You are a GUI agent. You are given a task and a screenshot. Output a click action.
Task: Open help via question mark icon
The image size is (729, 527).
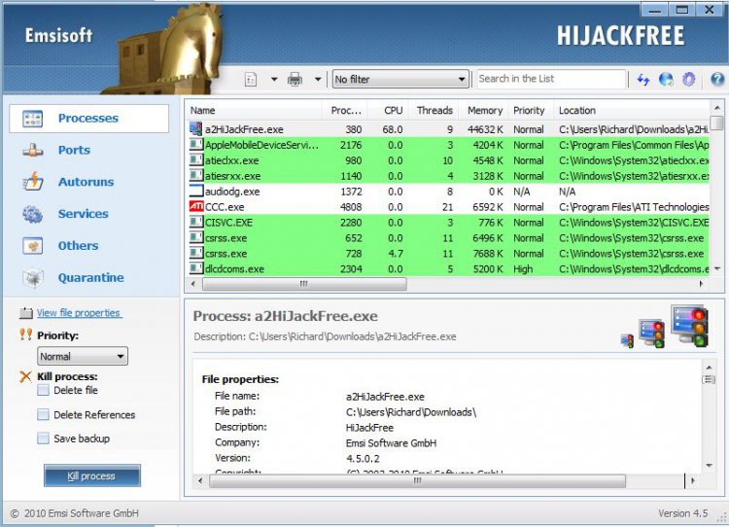(717, 80)
